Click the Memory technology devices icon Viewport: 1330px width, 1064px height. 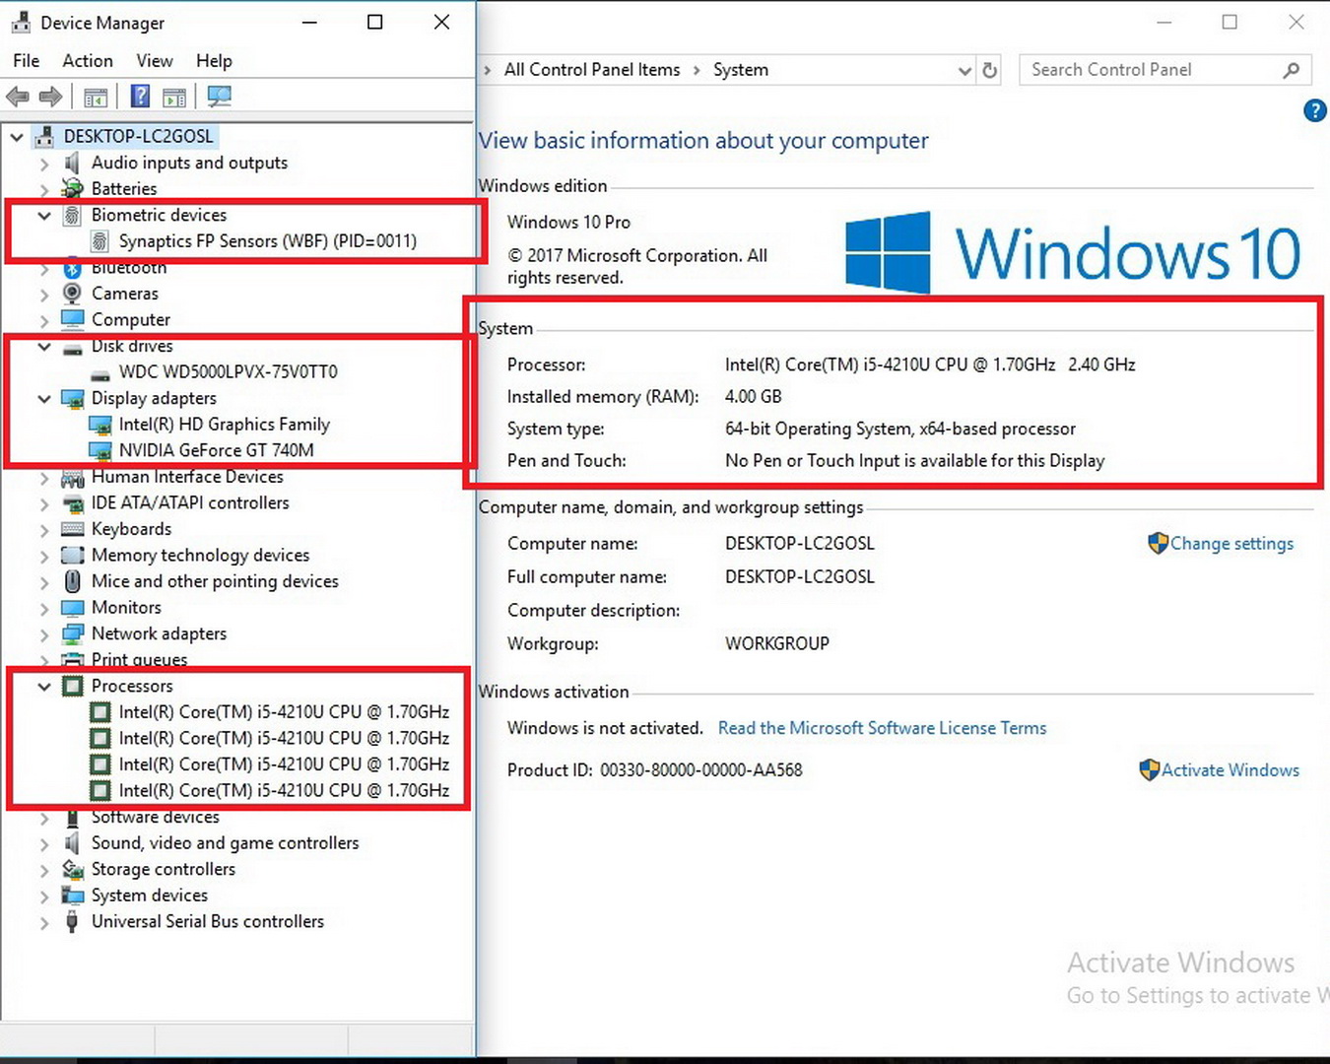tap(72, 556)
